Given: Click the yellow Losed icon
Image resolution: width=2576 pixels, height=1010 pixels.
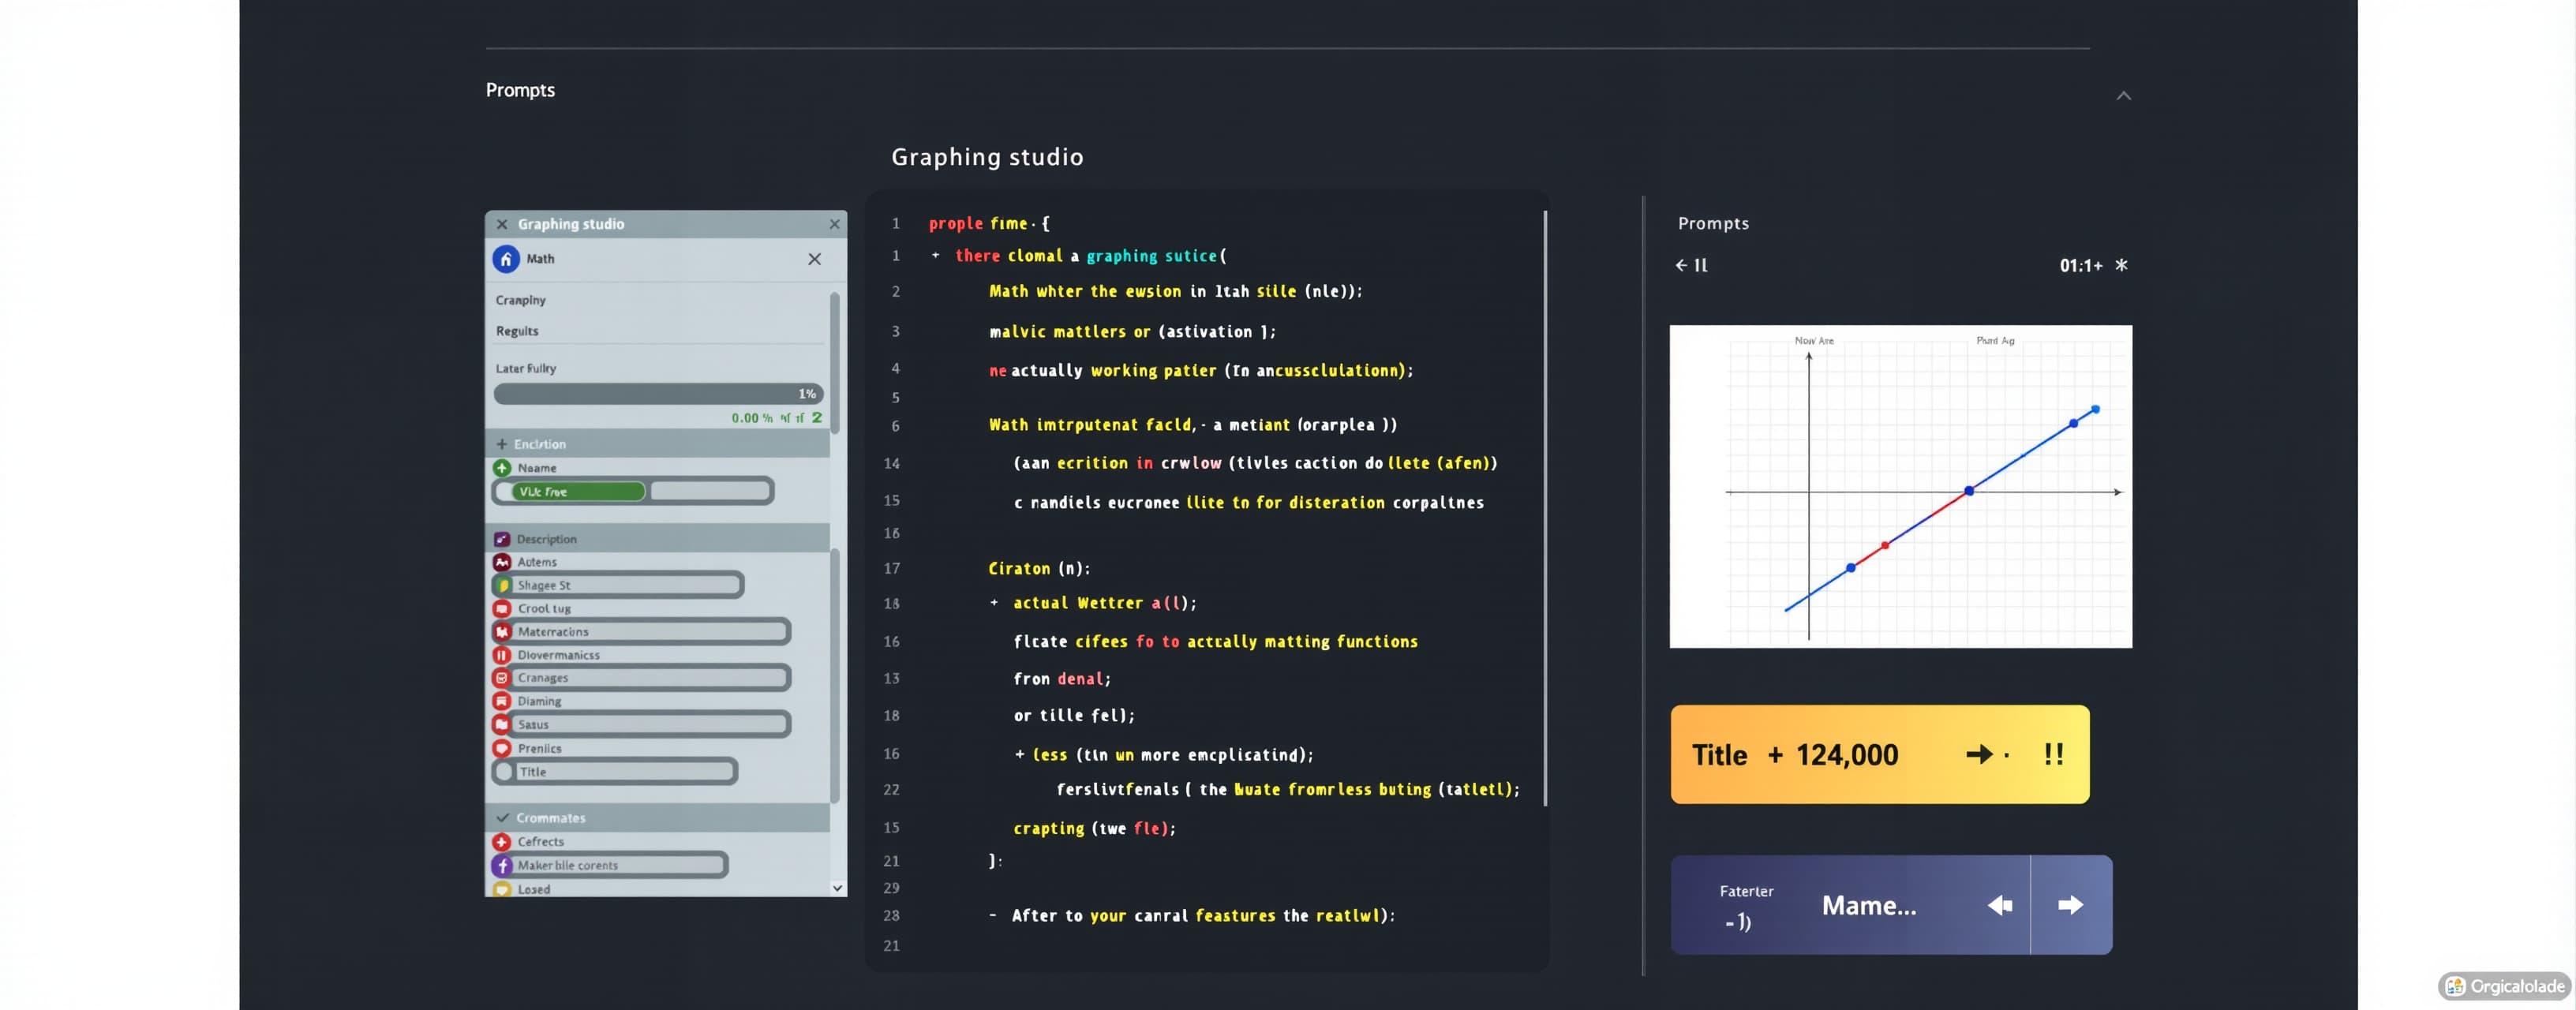Looking at the screenshot, I should pos(502,889).
